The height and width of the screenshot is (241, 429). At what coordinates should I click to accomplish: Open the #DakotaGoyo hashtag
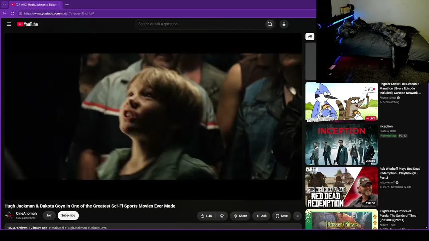pyautogui.click(x=97, y=228)
